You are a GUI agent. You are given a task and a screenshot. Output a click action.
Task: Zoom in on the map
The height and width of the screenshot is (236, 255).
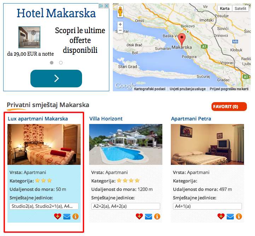coord(120,24)
